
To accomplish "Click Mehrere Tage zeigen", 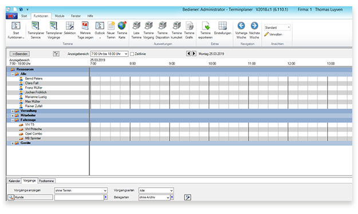I will 85,30.
